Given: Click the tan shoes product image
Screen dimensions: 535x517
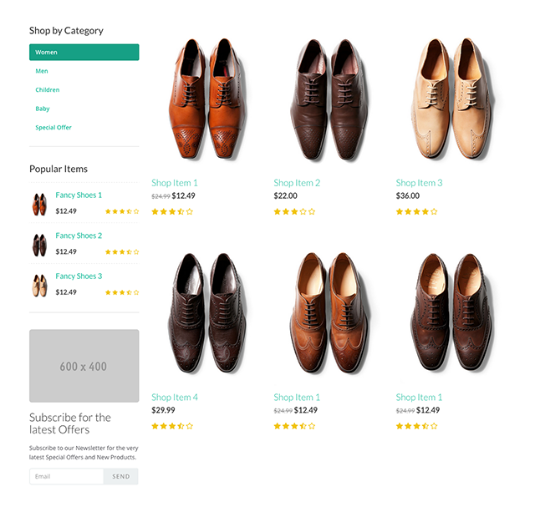Looking at the screenshot, I should [451, 99].
